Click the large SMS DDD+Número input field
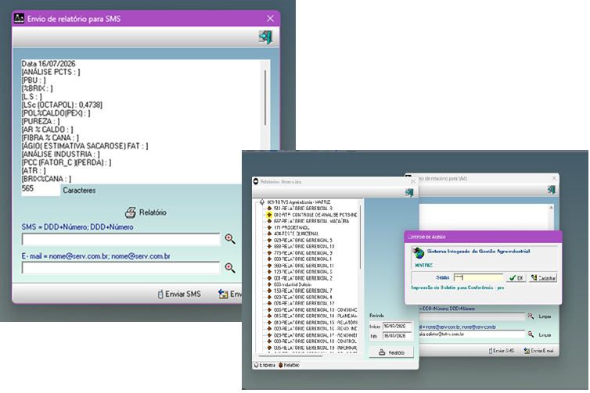The height and width of the screenshot is (393, 590). (121, 239)
